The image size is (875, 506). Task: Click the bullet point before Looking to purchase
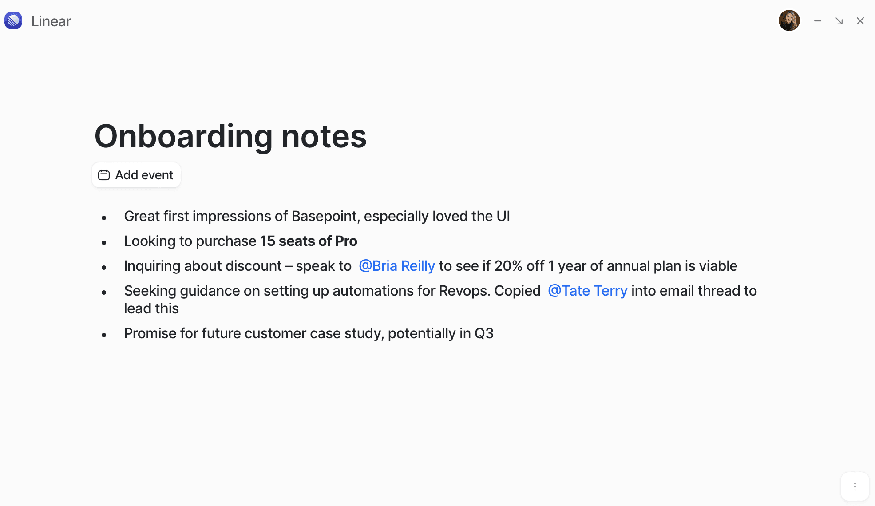(x=104, y=242)
